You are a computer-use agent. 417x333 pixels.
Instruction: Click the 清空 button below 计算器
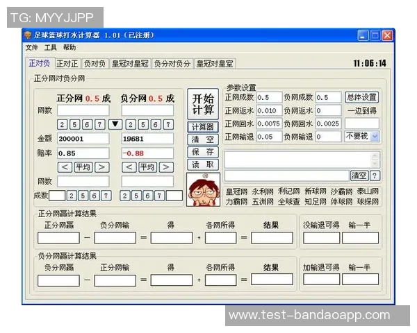click(x=203, y=139)
